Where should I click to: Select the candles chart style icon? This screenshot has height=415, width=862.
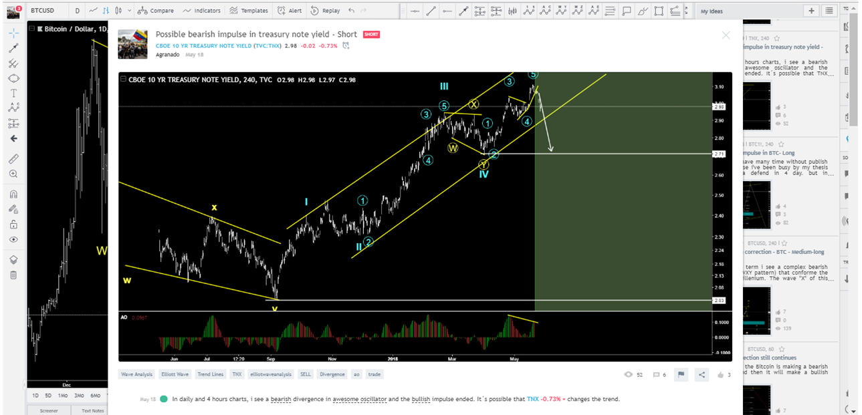point(118,11)
